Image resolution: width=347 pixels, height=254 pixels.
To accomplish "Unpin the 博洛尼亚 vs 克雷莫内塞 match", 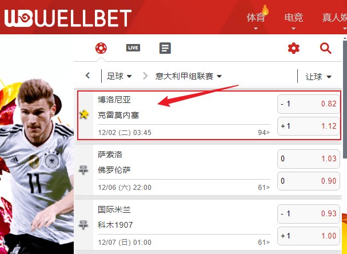I will 84,114.
